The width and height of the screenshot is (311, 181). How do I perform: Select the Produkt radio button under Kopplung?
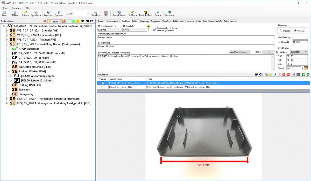tap(281, 31)
